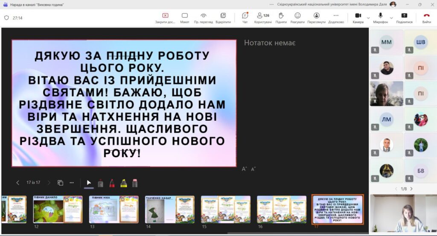The height and width of the screenshot is (236, 437).
Task: Select the yellow highlighter tool
Action: (x=123, y=183)
